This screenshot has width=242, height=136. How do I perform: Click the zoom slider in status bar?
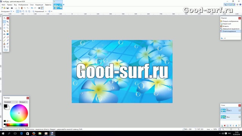[231, 129]
